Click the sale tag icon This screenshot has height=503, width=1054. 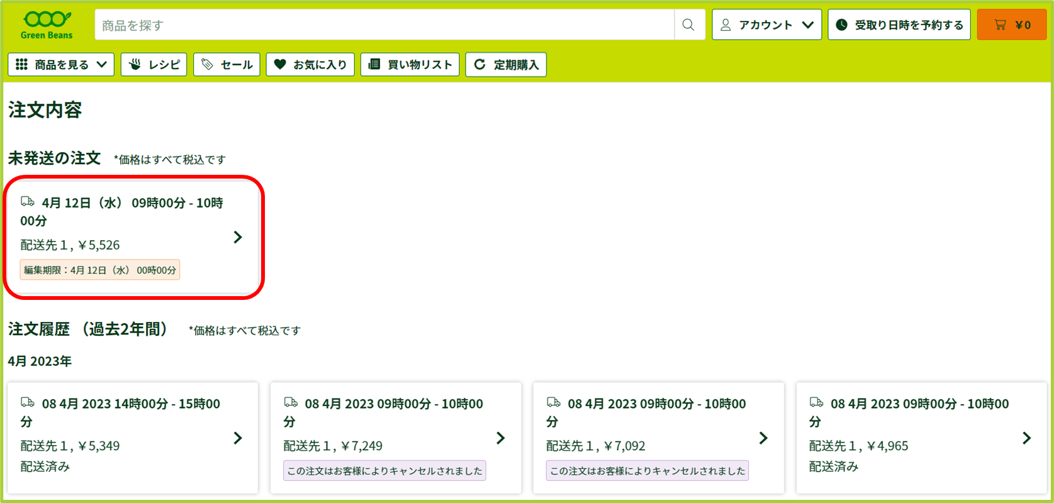point(207,64)
